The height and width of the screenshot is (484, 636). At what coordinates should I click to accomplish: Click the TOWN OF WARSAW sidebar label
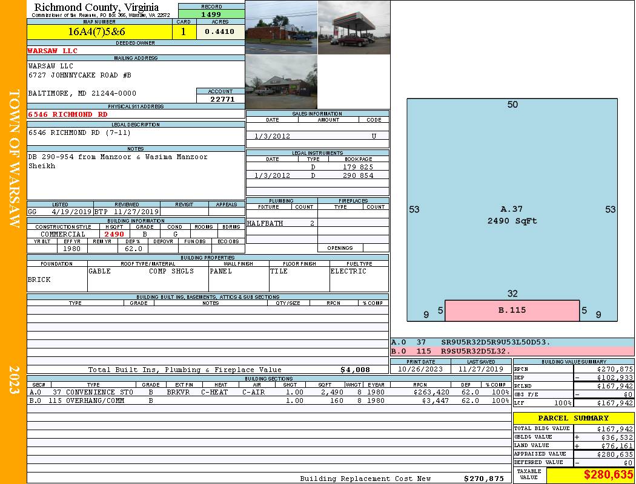tap(13, 159)
